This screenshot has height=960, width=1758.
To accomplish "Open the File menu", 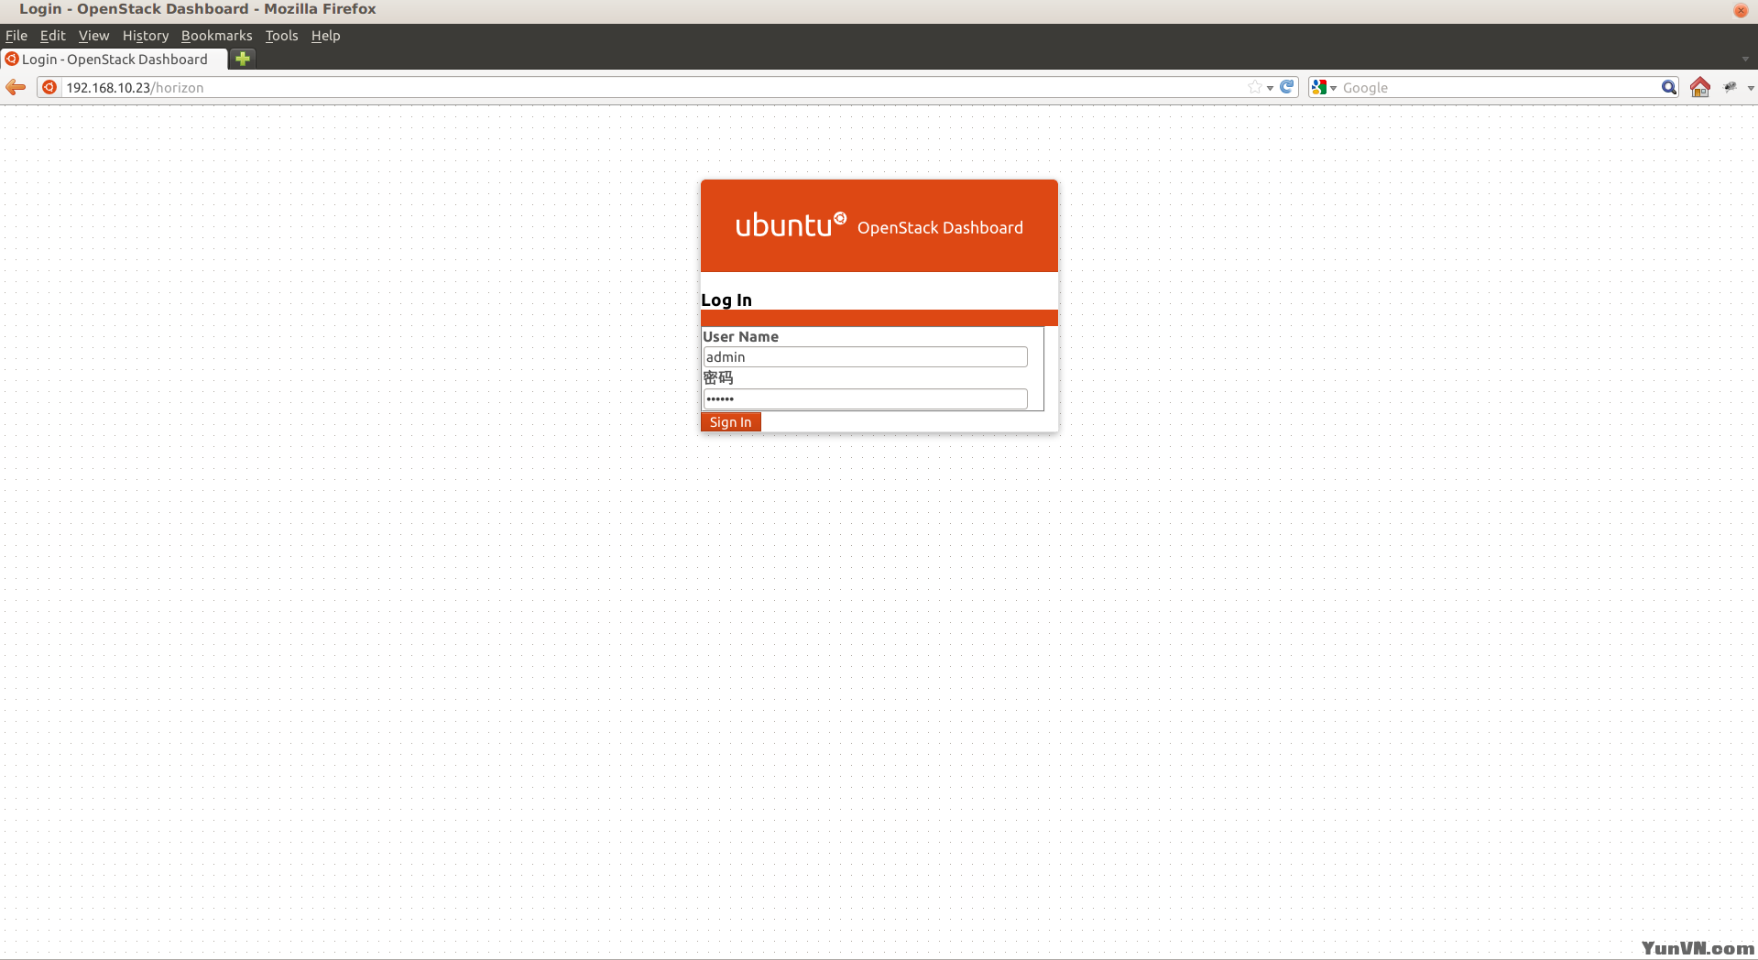I will [x=16, y=36].
